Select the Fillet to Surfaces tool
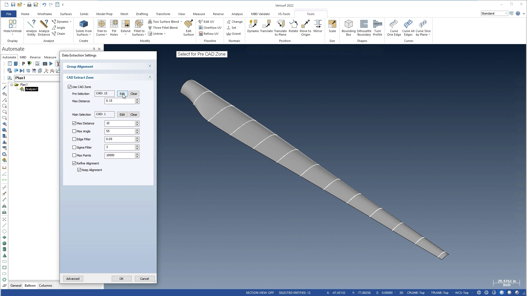The width and height of the screenshot is (527, 296). (x=139, y=27)
